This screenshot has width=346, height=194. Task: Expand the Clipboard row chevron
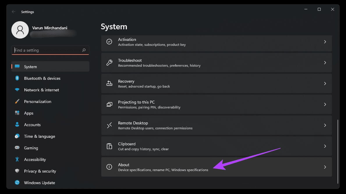(325, 146)
